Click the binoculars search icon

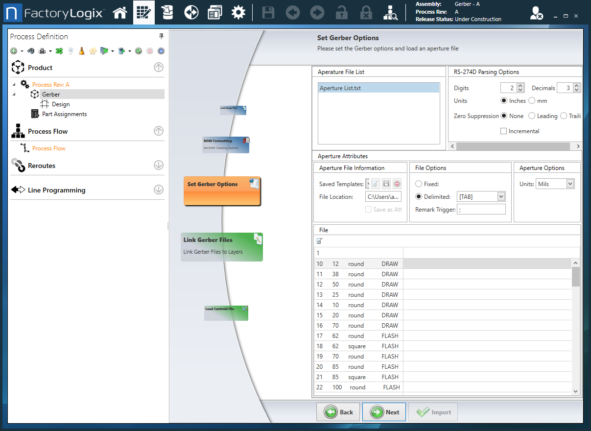(31, 50)
